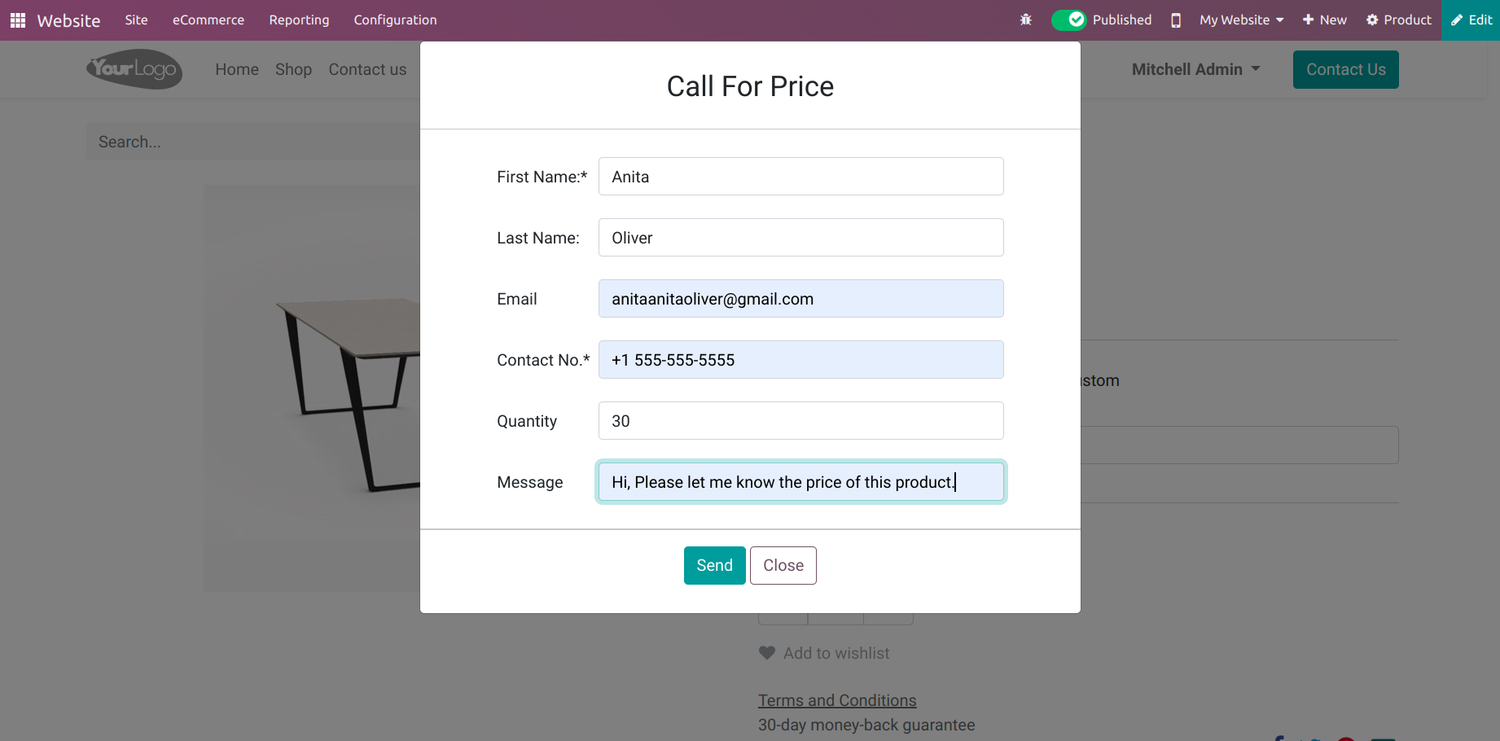Click the debug bug icon
The width and height of the screenshot is (1500, 741).
click(x=1026, y=20)
